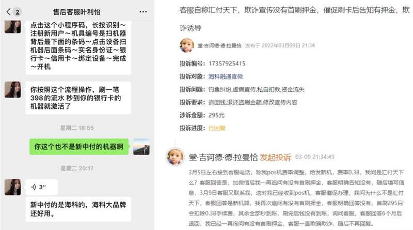
Task: Click the complaint title about 汇付天下
Action: (294, 19)
